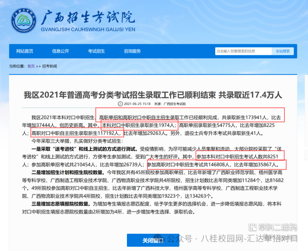Click the 关闭窗口 button

pos(153,240)
